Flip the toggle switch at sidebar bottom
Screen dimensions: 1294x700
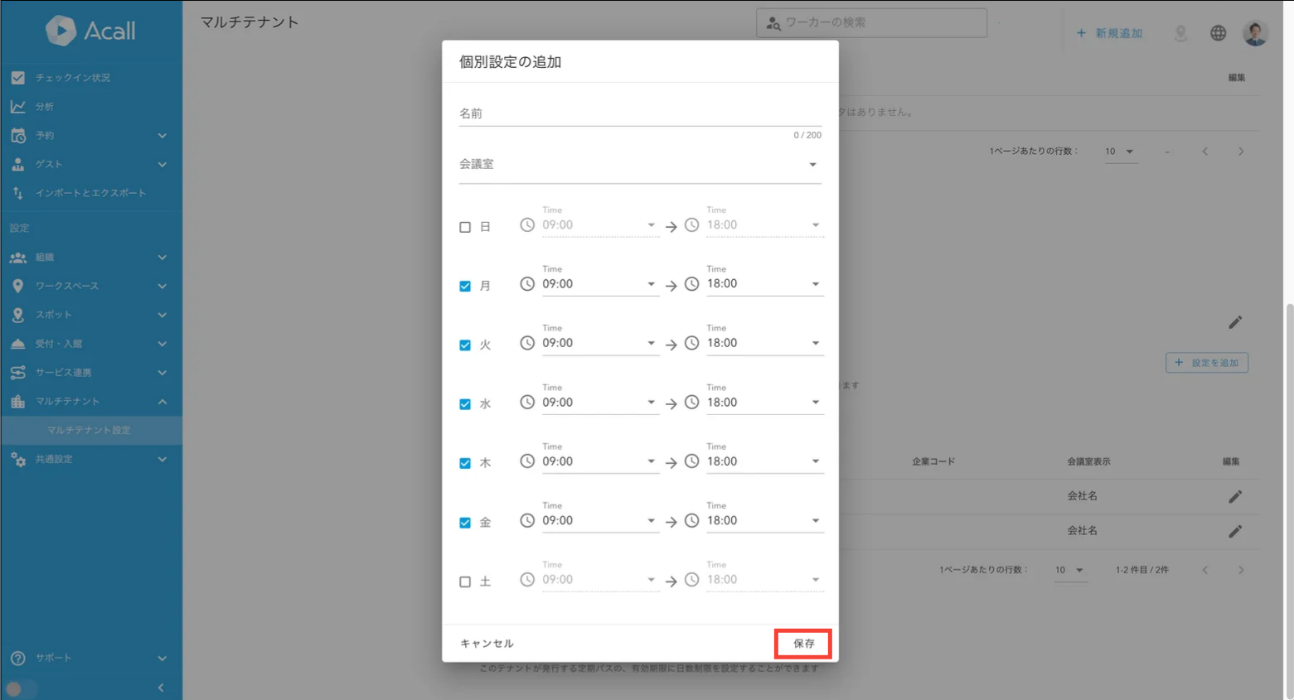coord(21,688)
